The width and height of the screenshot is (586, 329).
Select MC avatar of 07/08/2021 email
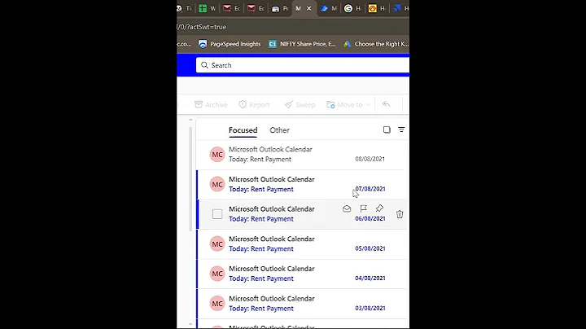coord(217,184)
